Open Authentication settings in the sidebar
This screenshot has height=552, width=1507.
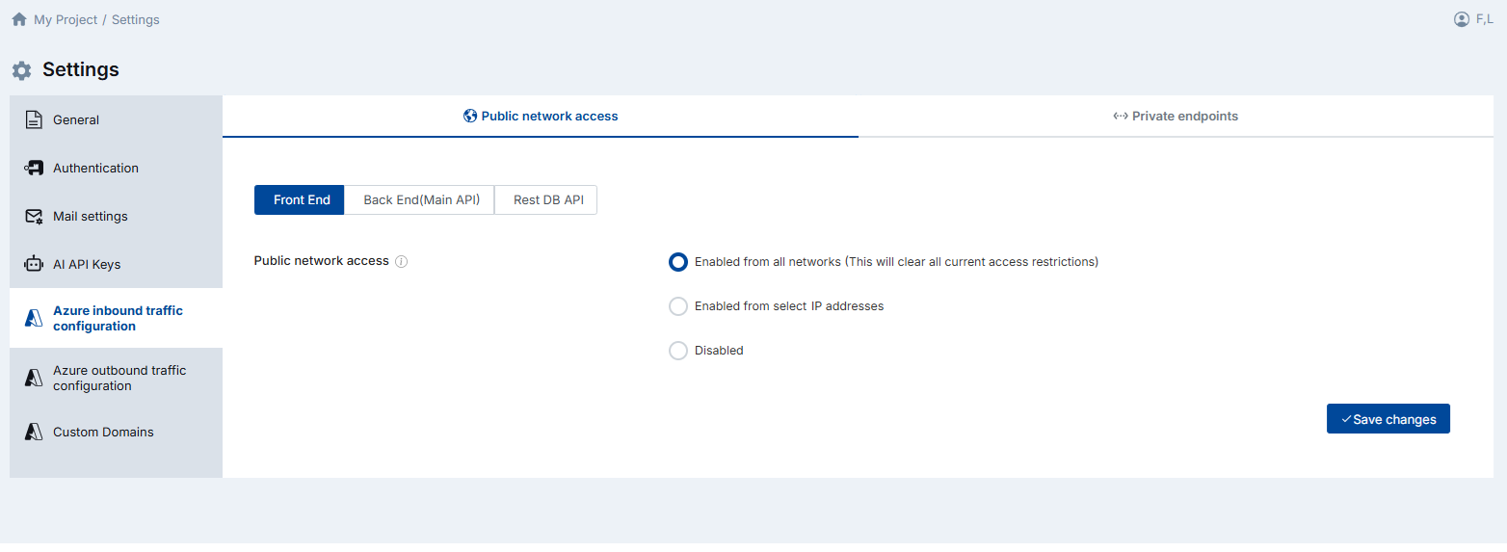[116, 169]
